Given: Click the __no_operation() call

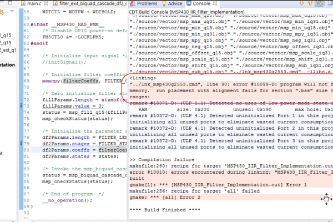Looking at the screenshot, I should (67, 200).
